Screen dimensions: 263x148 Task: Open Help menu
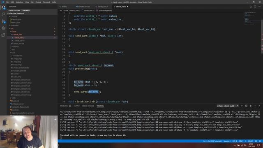pyautogui.click(x=54, y=2)
